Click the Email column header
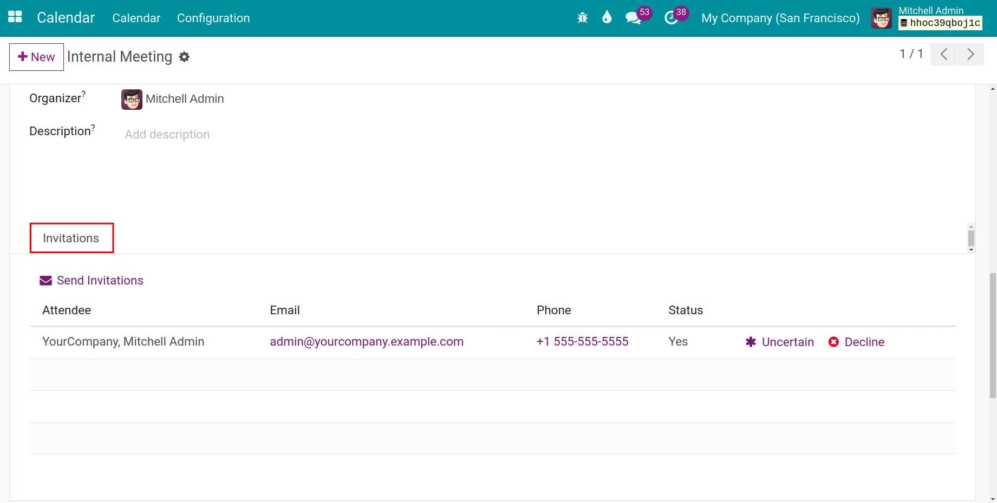Image resolution: width=997 pixels, height=503 pixels. click(285, 310)
